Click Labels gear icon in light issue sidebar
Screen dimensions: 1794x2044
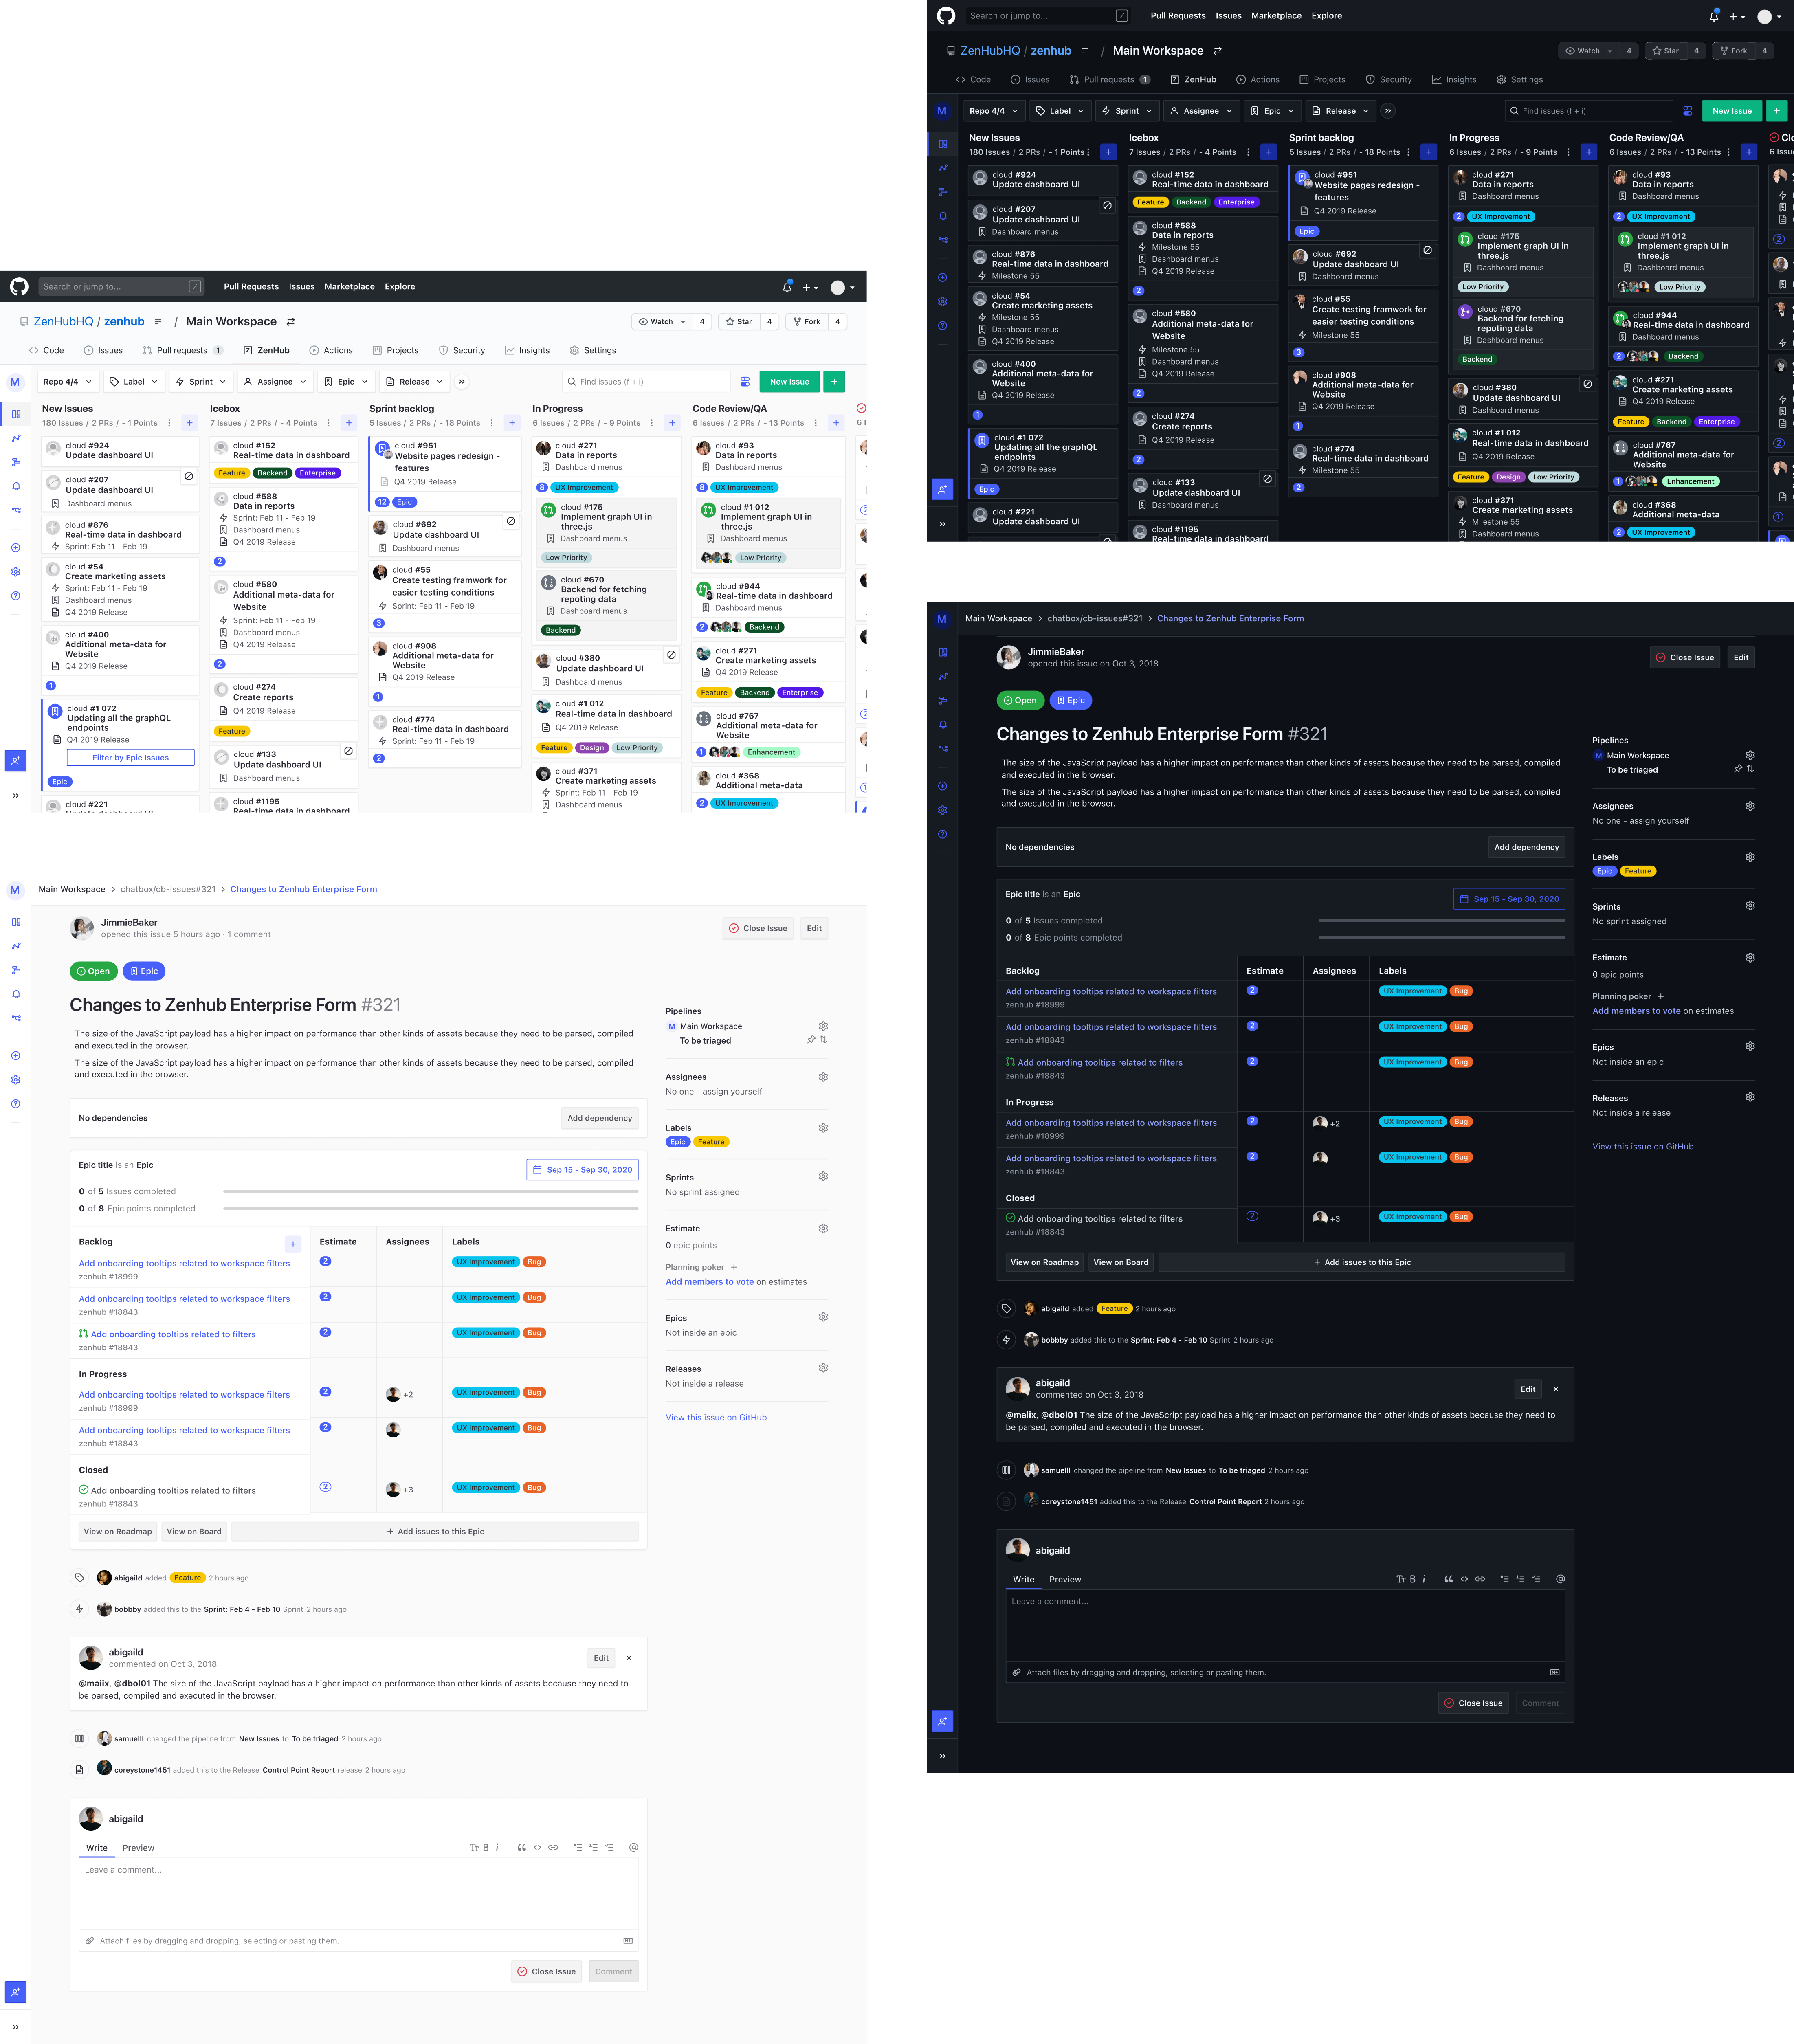(823, 1128)
